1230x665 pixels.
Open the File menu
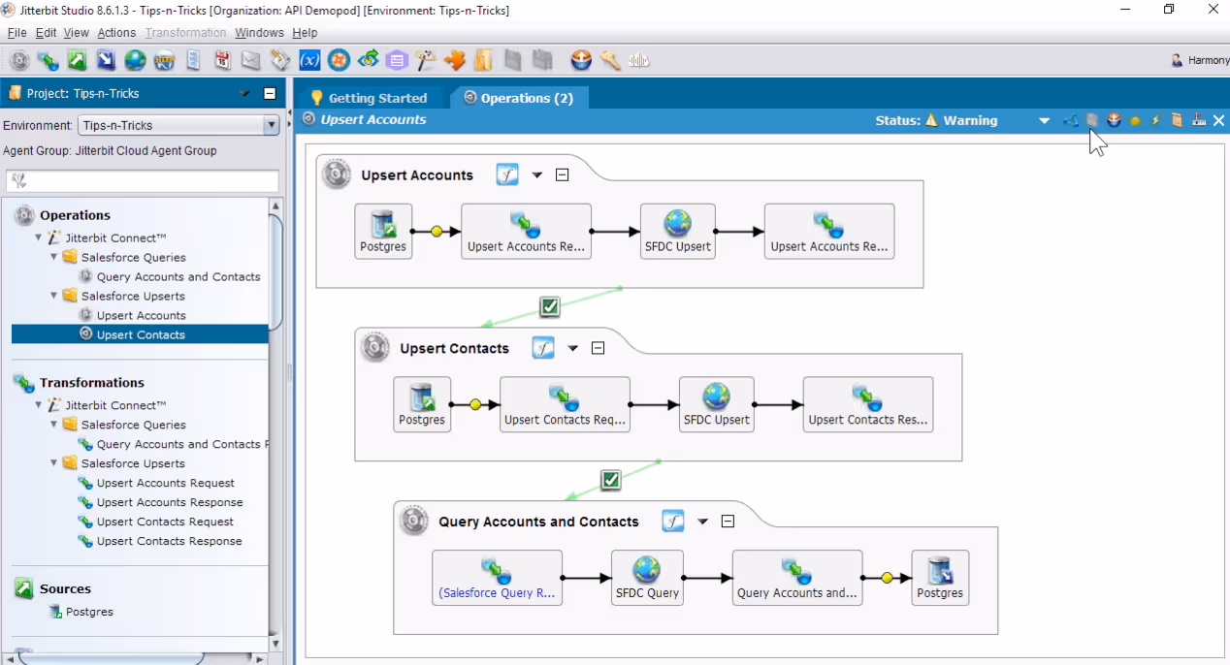[16, 33]
